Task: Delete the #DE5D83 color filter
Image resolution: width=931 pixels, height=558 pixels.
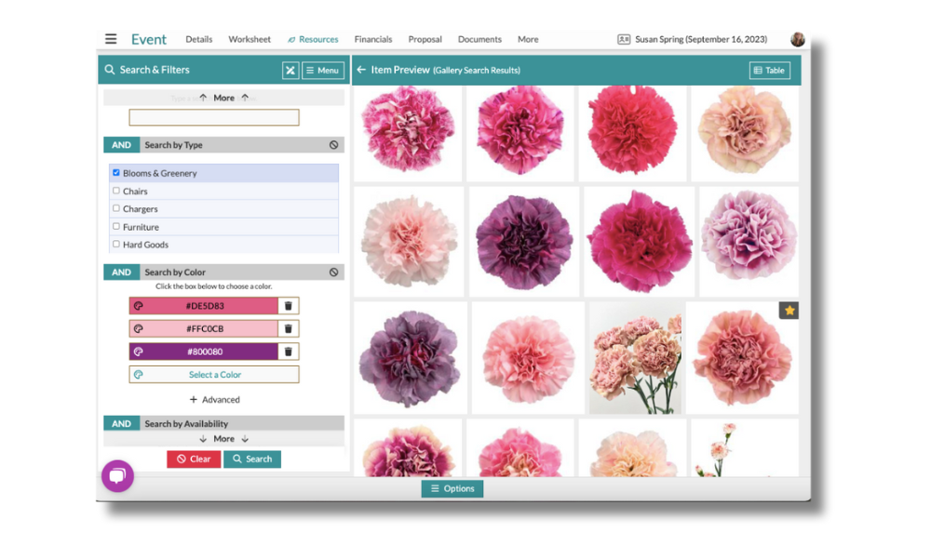Action: point(288,305)
